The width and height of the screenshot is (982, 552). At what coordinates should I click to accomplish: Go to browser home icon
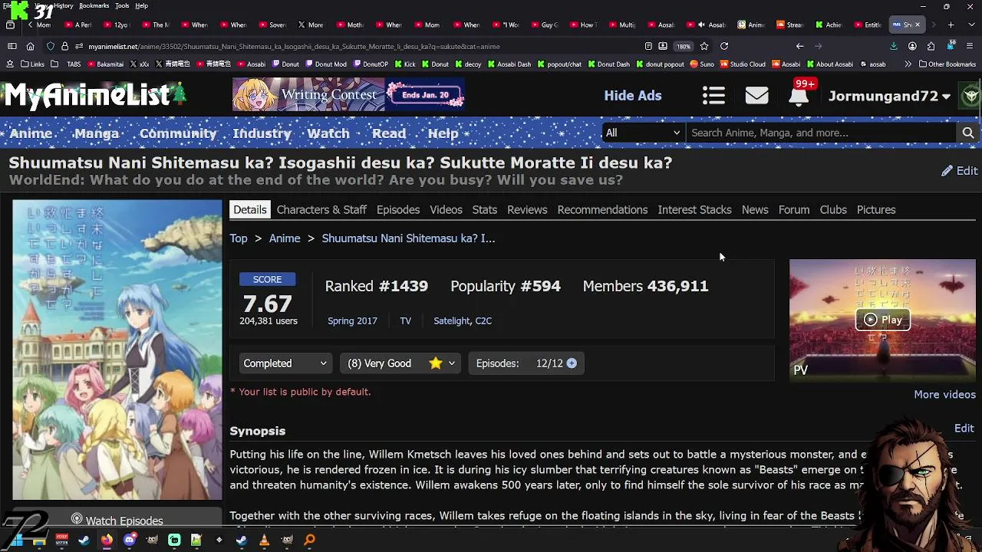coord(30,46)
